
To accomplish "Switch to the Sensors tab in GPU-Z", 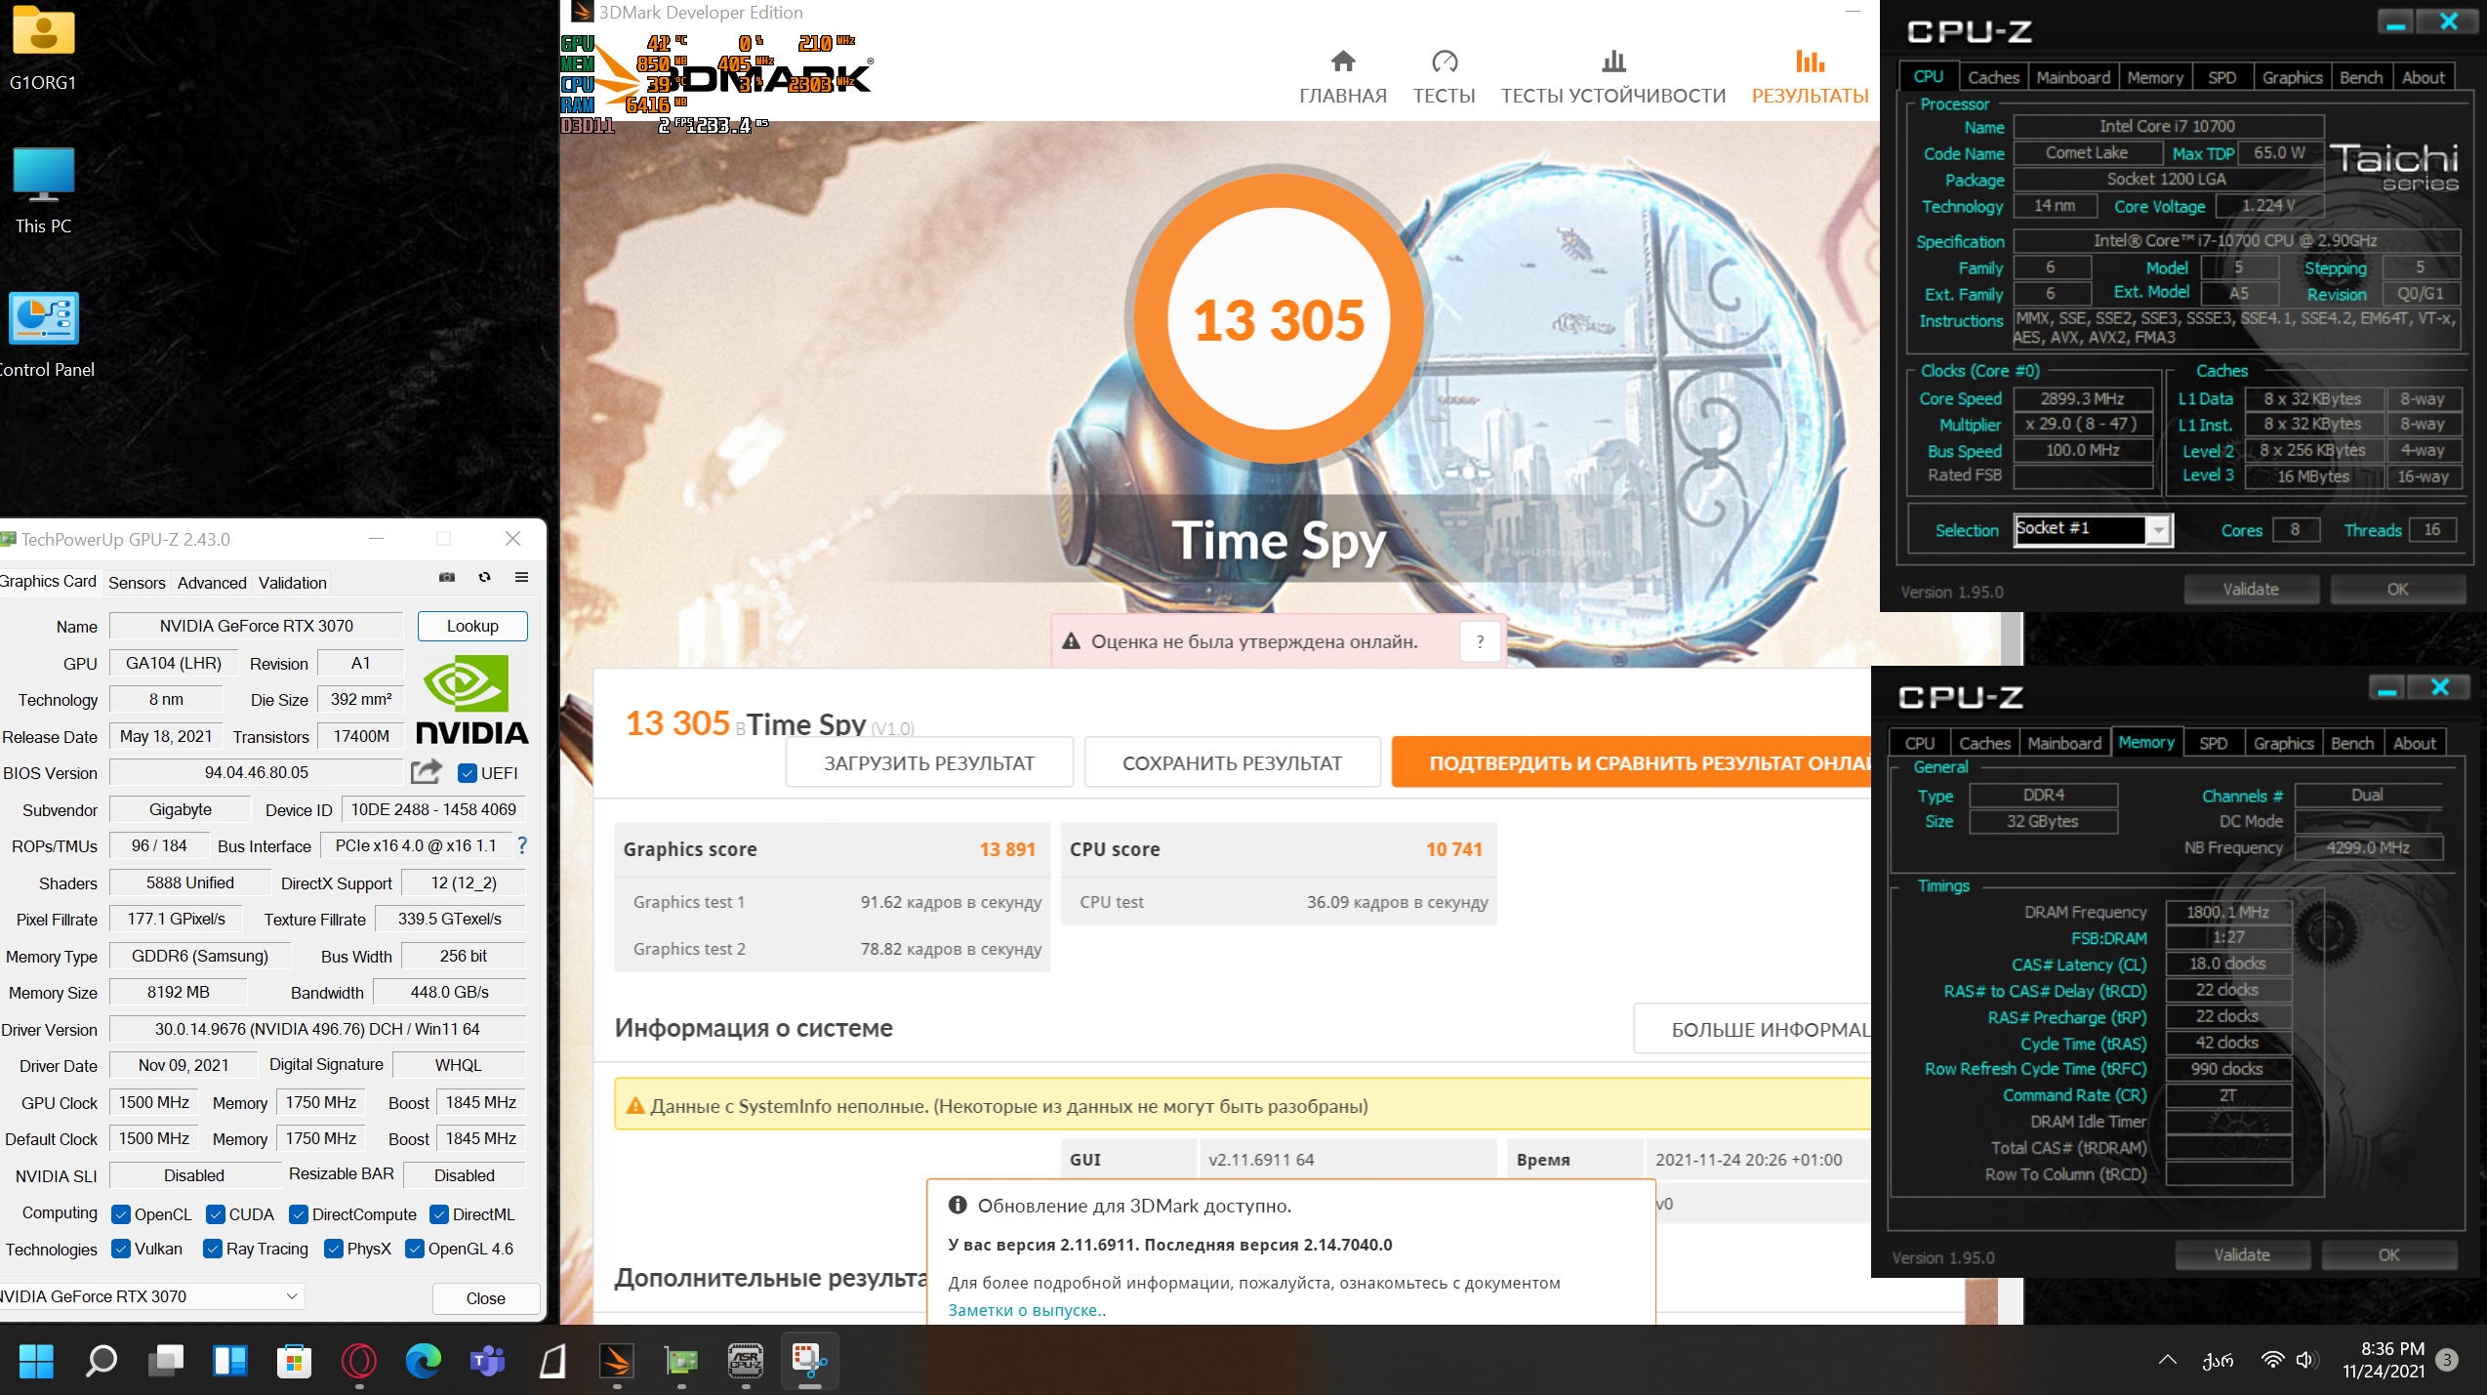I will [x=137, y=583].
